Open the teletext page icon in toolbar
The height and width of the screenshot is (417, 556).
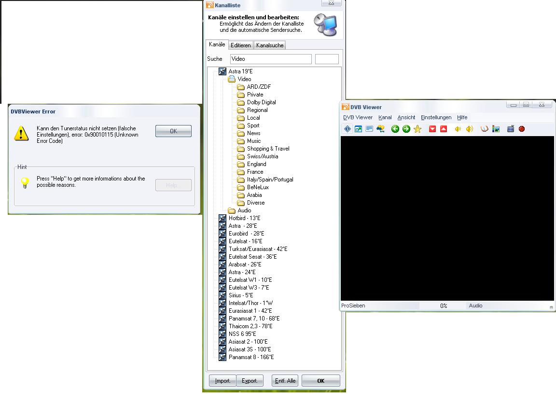coord(369,129)
